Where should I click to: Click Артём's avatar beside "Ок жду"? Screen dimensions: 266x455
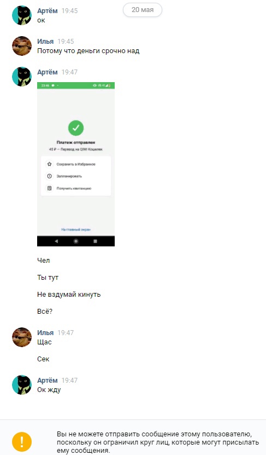point(22,385)
